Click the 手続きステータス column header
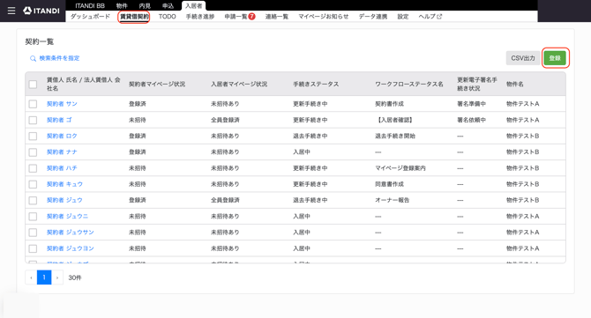 [x=316, y=85]
